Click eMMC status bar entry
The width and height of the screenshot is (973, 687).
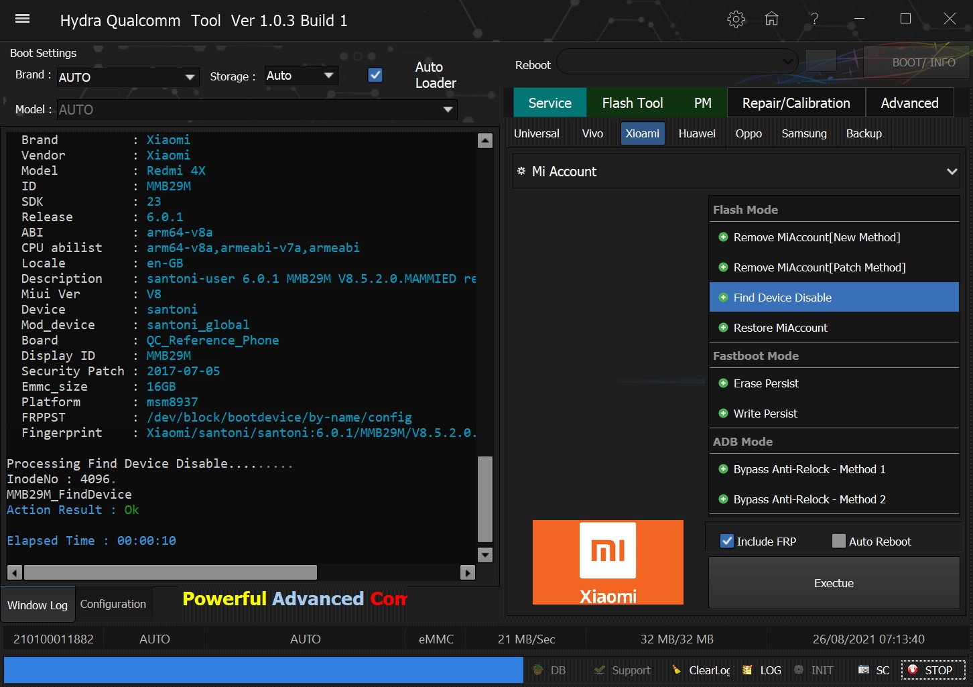point(436,639)
